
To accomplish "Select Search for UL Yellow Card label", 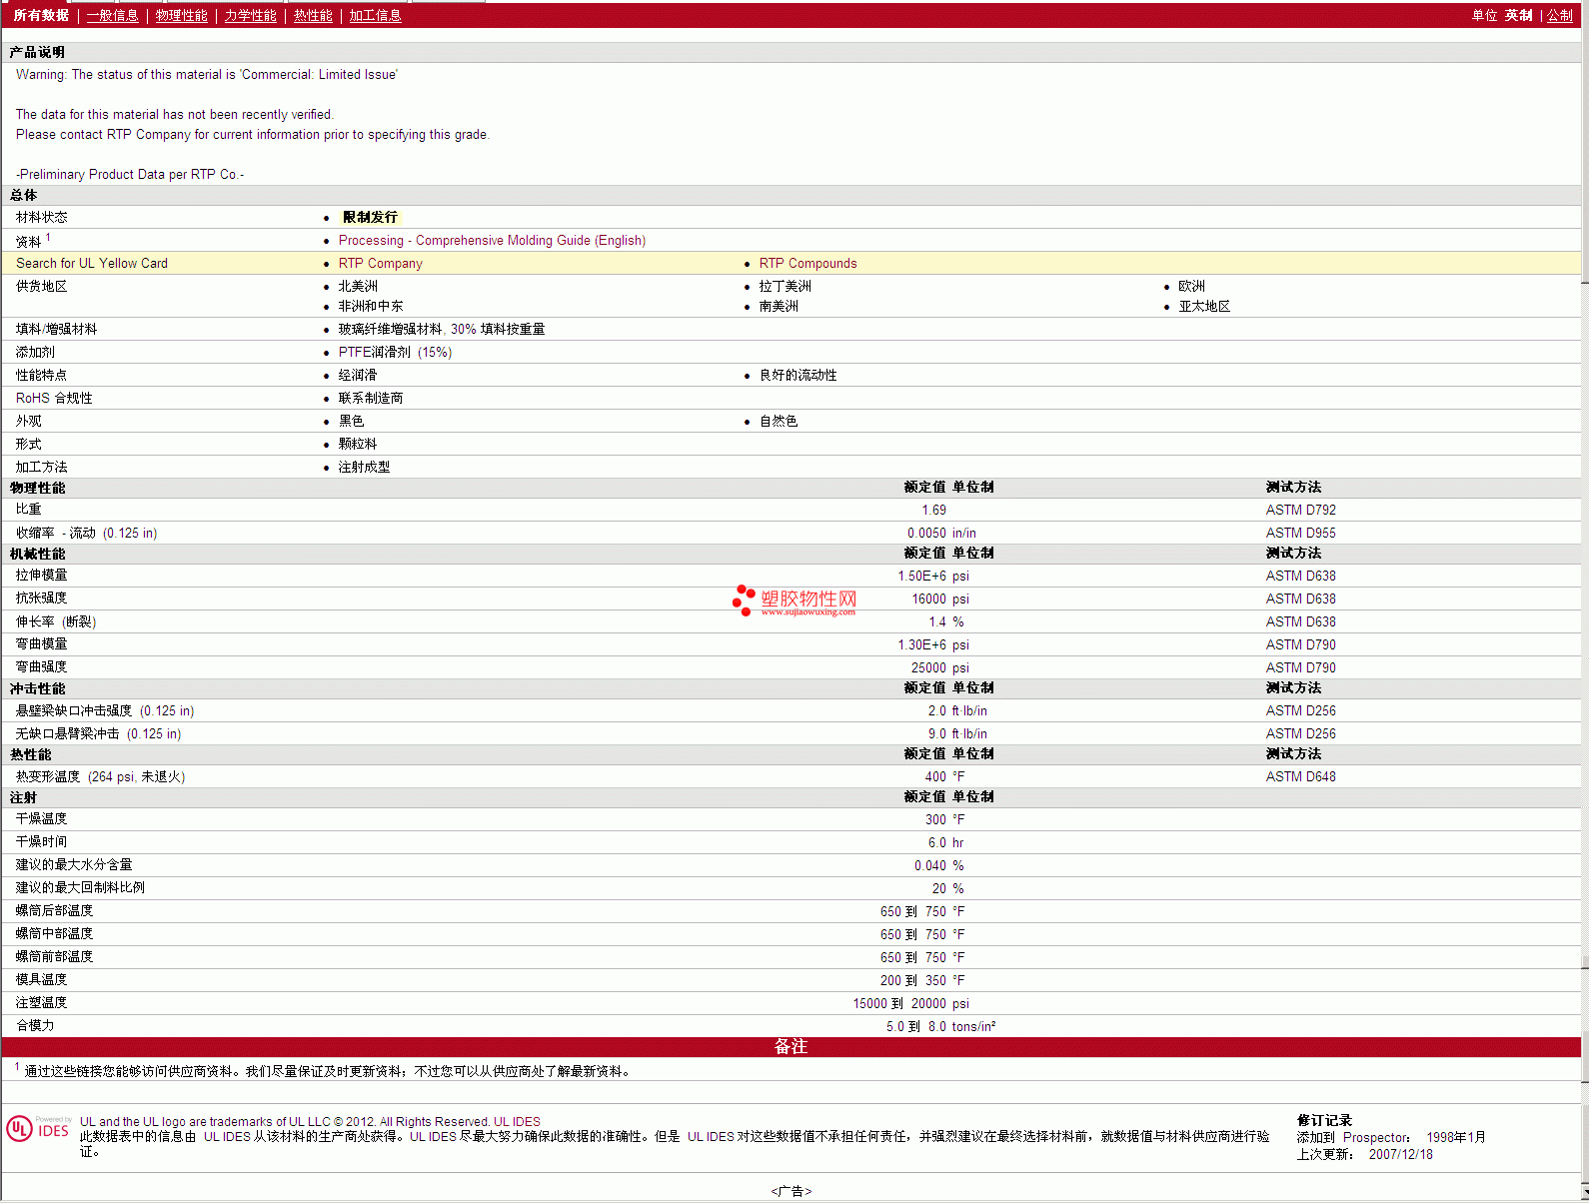I will (x=92, y=264).
